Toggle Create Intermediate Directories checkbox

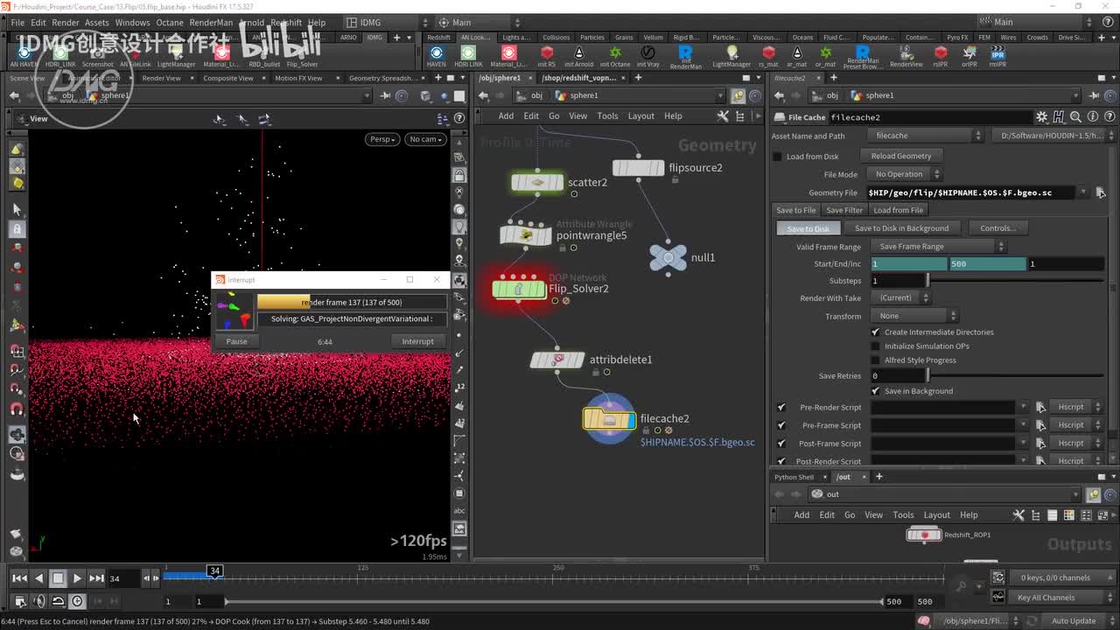point(875,332)
